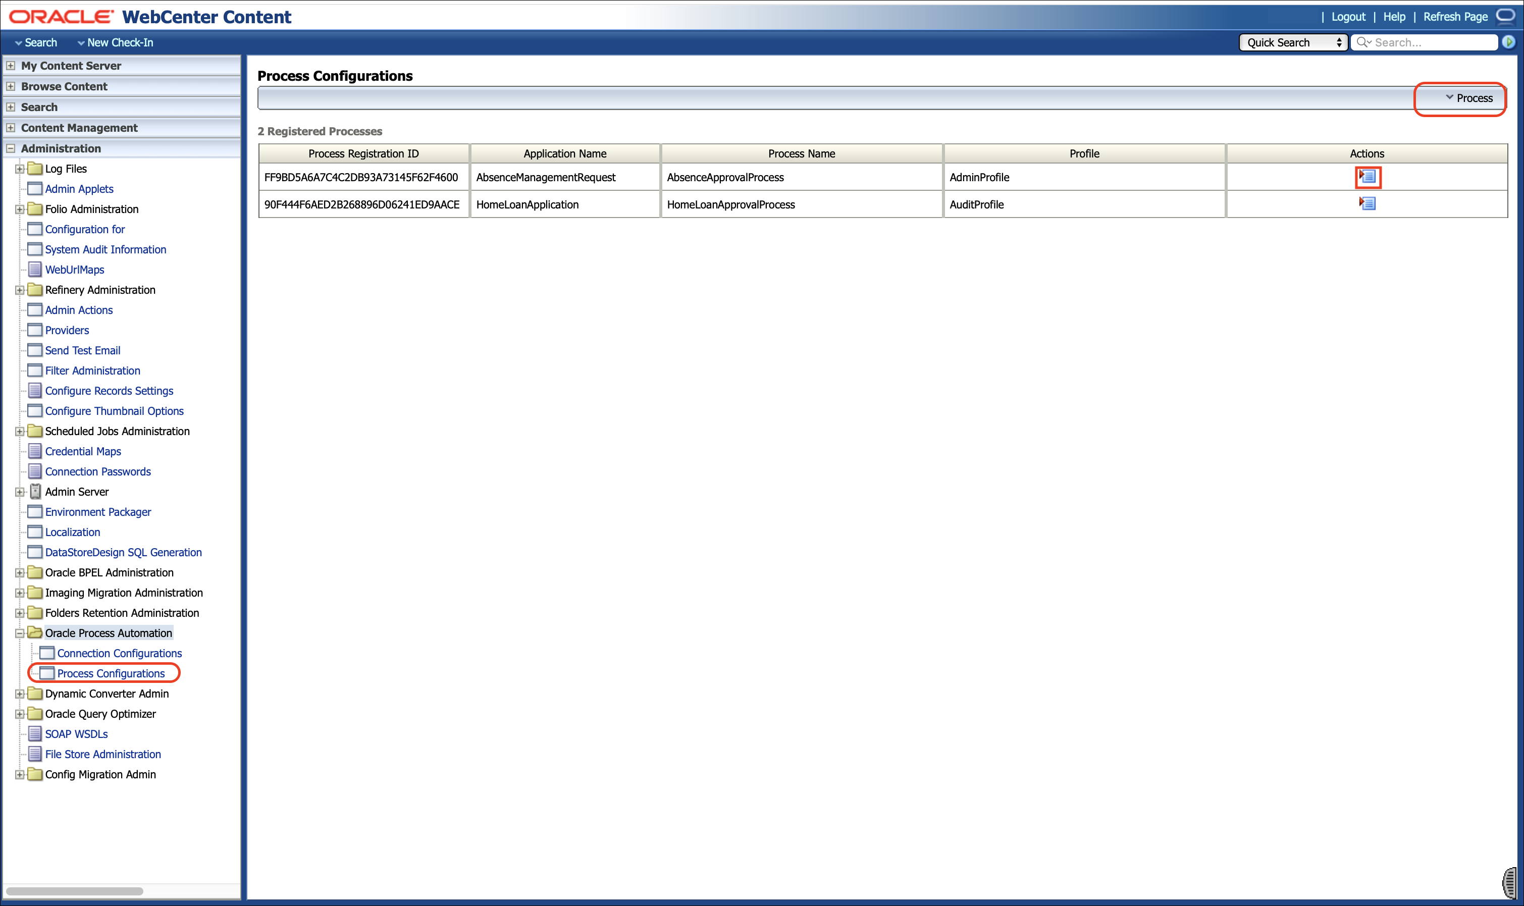Open the Environment Packager link
Screen dimensions: 1524x906
(98, 512)
